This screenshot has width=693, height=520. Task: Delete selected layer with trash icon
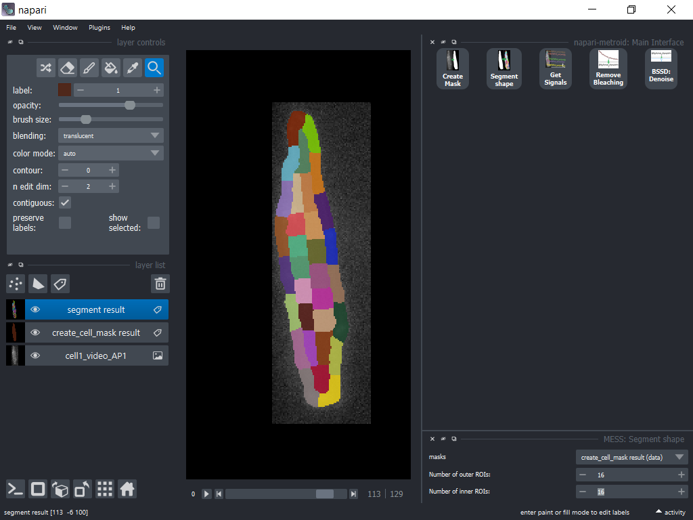(x=160, y=284)
